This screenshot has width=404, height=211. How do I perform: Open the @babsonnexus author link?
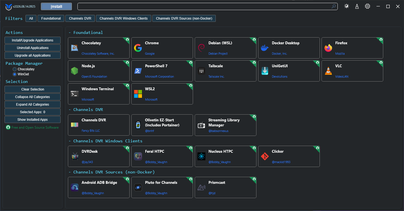click(x=219, y=131)
